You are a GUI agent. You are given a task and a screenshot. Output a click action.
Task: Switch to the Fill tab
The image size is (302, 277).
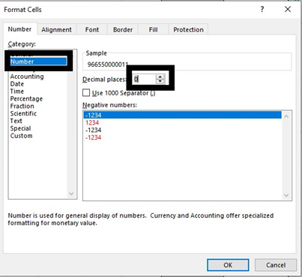(x=153, y=30)
